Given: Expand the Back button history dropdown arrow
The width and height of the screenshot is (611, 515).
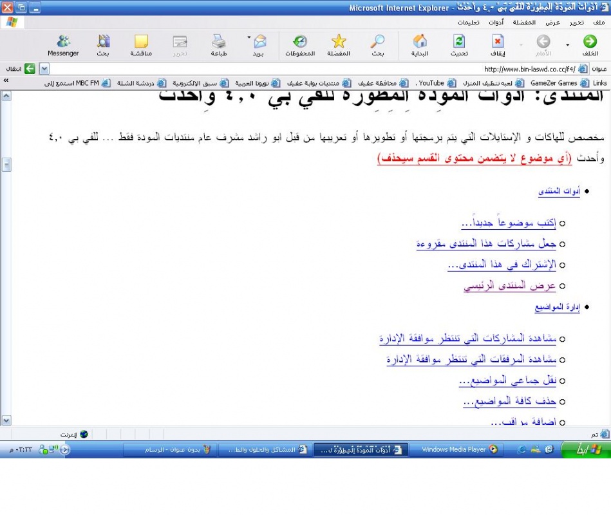Looking at the screenshot, I should coord(567,45).
